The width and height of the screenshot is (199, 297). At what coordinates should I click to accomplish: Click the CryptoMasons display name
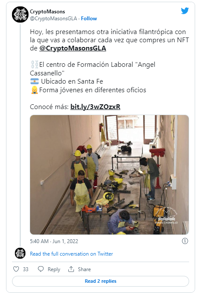[x=47, y=12]
